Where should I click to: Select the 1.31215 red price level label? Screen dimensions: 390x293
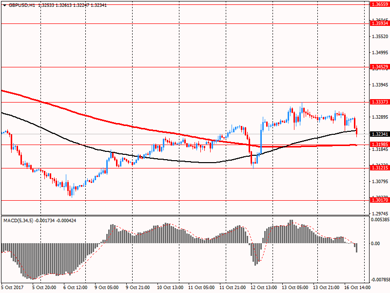pyautogui.click(x=380, y=168)
